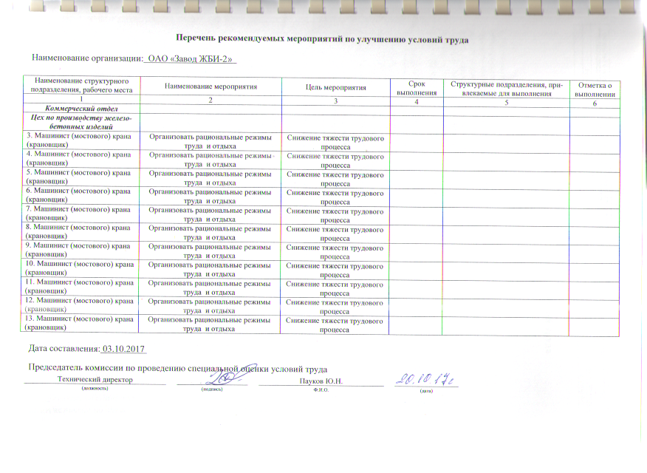Click the "Ф.И.О." caption
647x473 pixels.
pyautogui.click(x=321, y=389)
